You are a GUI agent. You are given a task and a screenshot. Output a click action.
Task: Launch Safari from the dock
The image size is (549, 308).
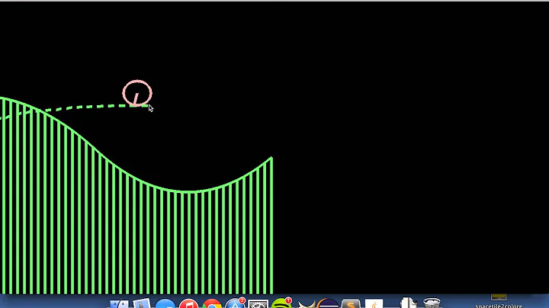pos(165,303)
